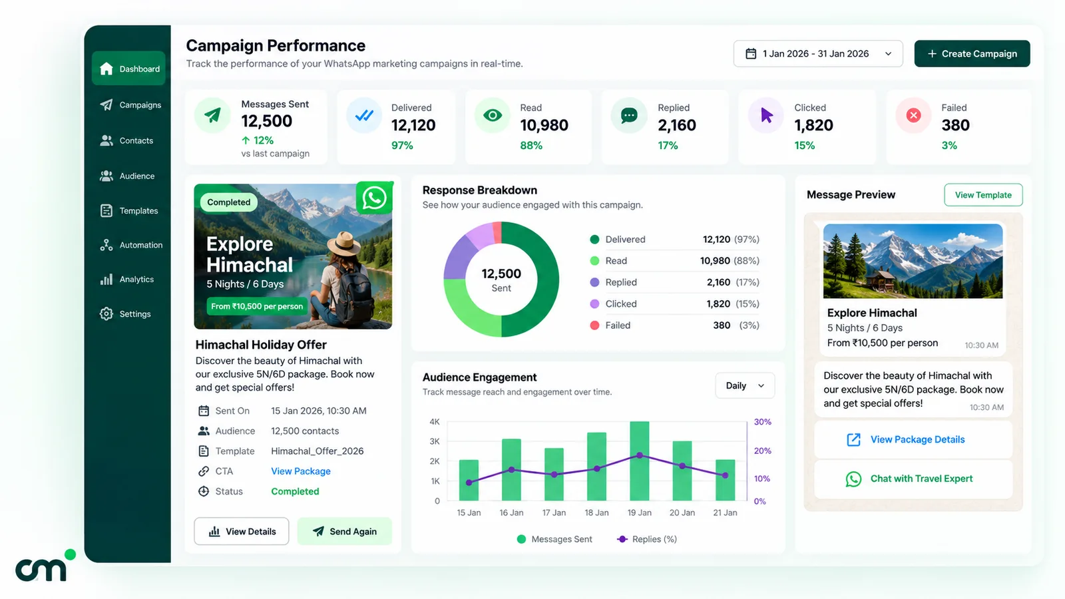Click the red Failed legend dot

594,325
